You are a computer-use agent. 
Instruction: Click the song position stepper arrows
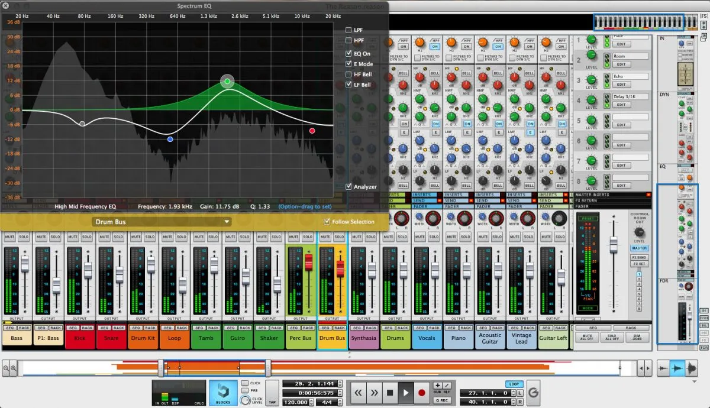[339, 384]
